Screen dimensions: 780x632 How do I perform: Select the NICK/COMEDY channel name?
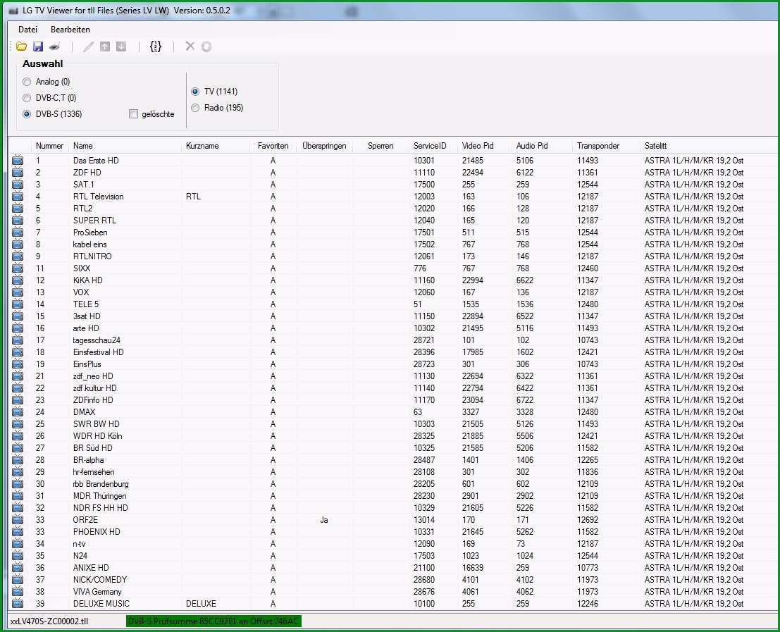click(100, 580)
